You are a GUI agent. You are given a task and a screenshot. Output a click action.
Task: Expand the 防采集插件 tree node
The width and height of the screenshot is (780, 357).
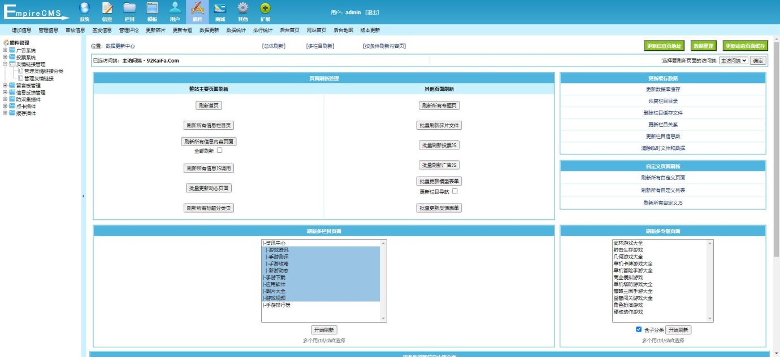click(5, 99)
